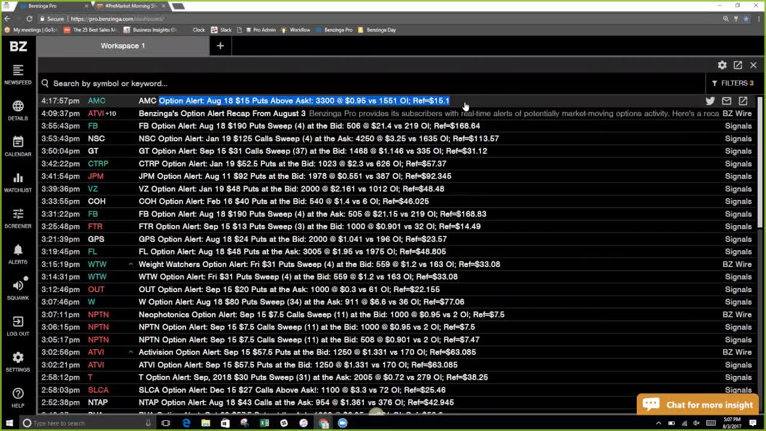Bookmark this page with the star icon
This screenshot has width=766, height=431.
tap(746, 19)
